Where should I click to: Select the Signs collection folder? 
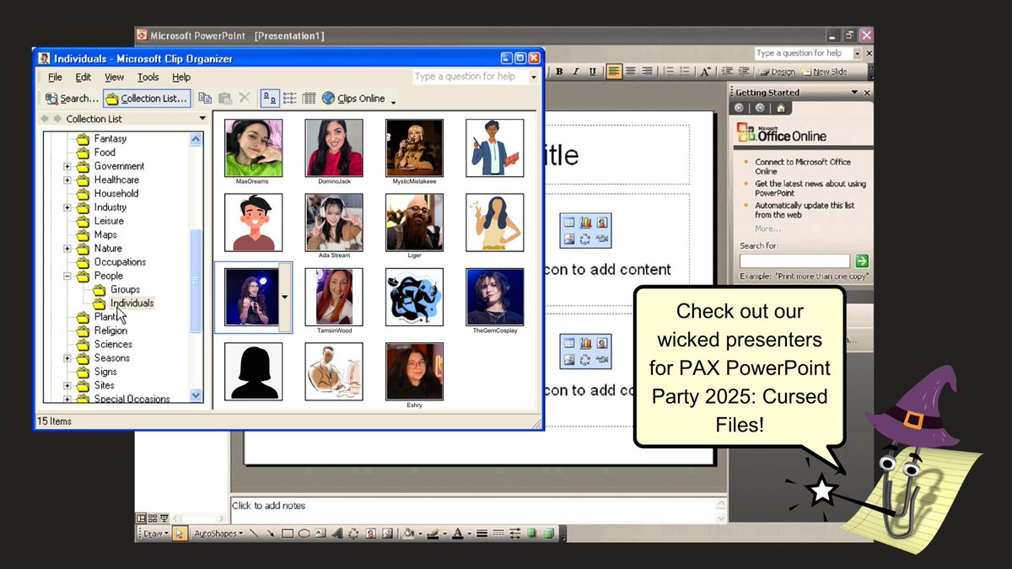tap(97, 372)
